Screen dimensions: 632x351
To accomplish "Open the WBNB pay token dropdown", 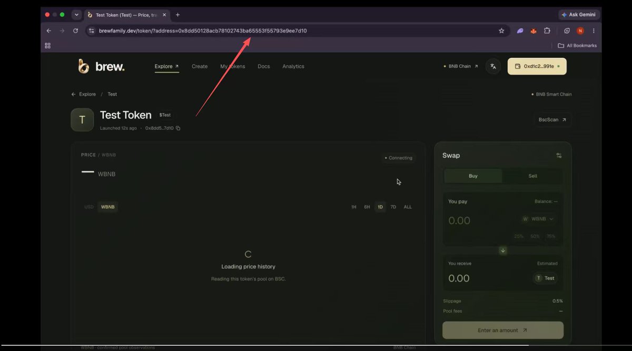I will 538,219.
